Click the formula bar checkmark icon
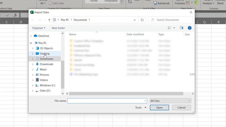 click(x=7, y=15)
